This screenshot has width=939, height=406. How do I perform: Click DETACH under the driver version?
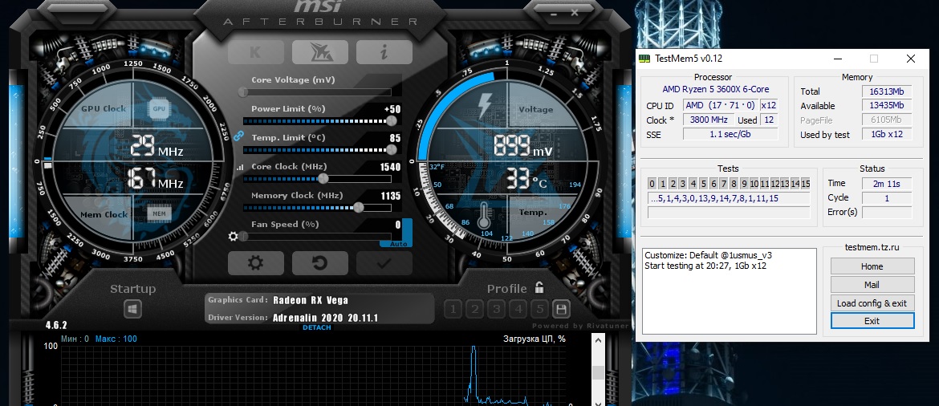coord(317,327)
